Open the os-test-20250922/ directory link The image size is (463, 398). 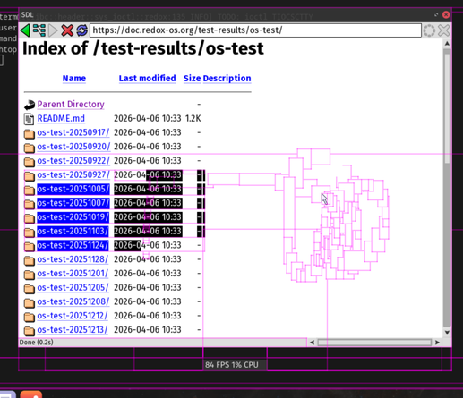[73, 161]
